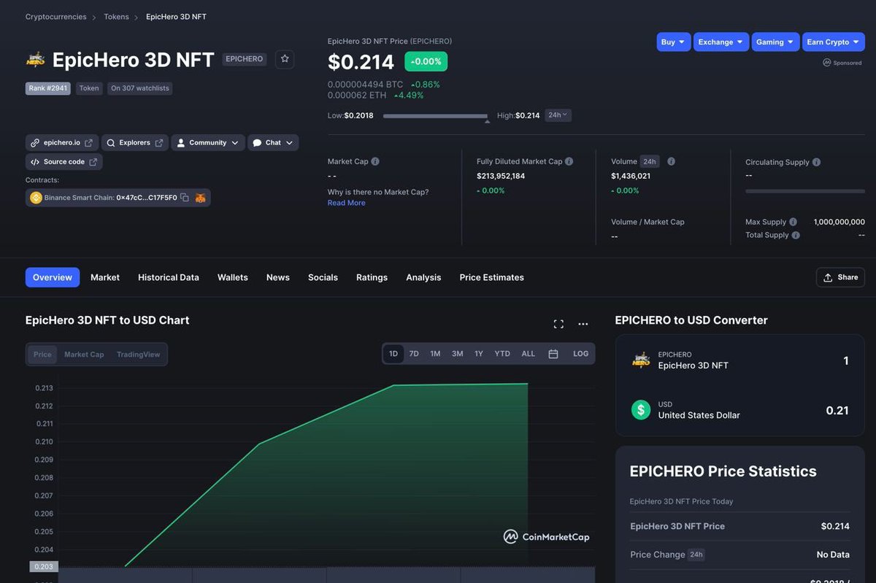Click Read More about market cap
876x583 pixels.
346,203
